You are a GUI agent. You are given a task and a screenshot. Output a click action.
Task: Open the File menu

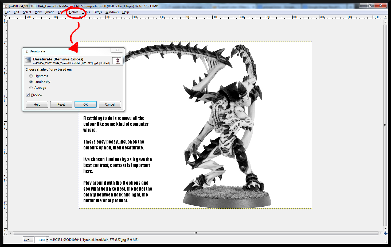click(x=8, y=12)
